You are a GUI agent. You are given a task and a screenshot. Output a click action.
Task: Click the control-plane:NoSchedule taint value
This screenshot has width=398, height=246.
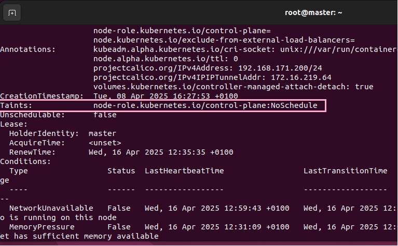tap(205, 105)
